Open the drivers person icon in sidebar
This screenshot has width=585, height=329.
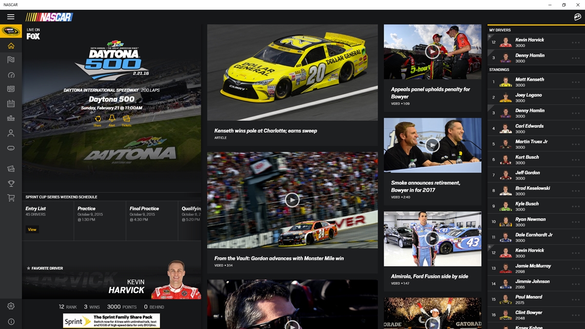[11, 133]
